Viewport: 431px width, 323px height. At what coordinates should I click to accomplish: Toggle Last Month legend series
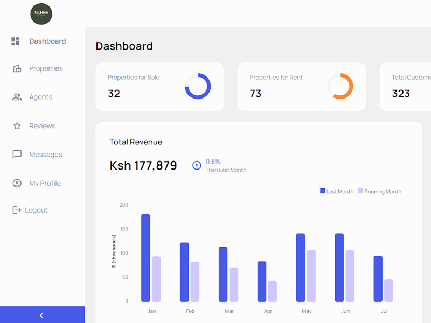tap(337, 192)
